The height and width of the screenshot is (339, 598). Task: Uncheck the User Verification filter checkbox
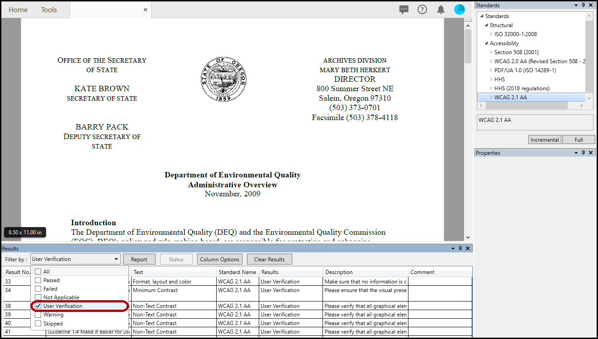pyautogui.click(x=38, y=306)
